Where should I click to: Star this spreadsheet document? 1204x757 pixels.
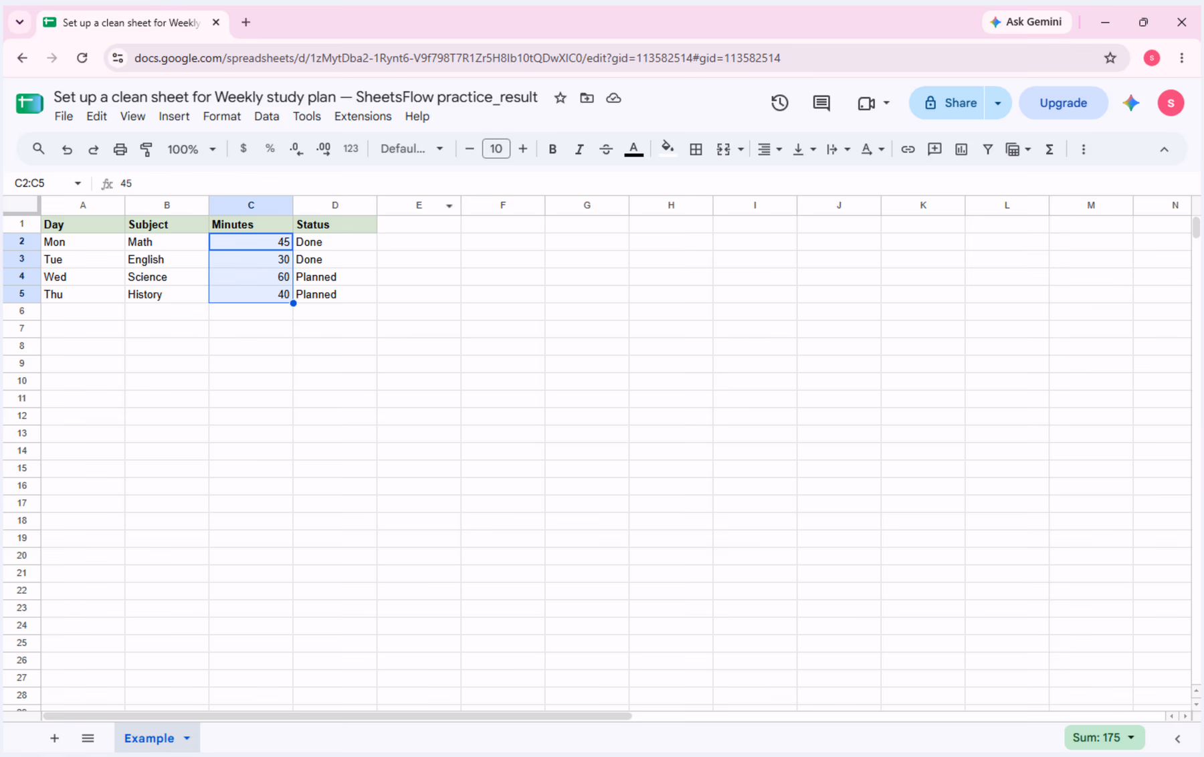[x=561, y=98]
